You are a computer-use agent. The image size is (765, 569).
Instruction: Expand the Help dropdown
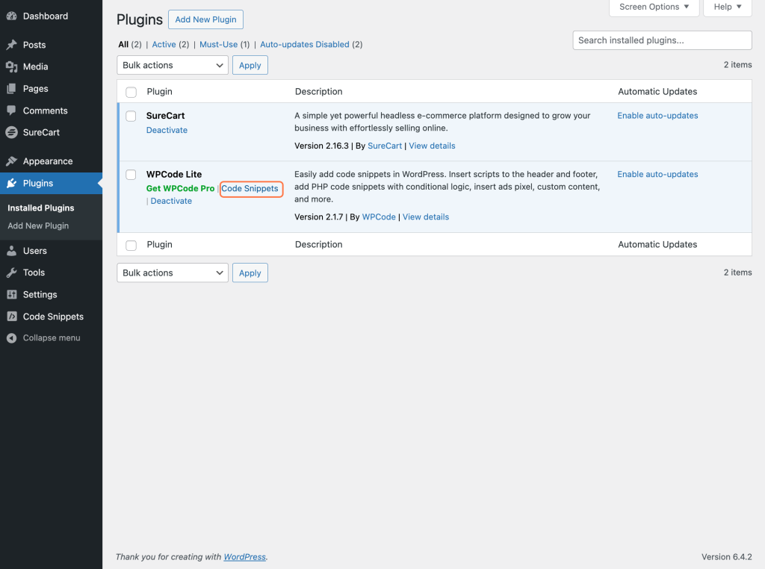coord(726,7)
